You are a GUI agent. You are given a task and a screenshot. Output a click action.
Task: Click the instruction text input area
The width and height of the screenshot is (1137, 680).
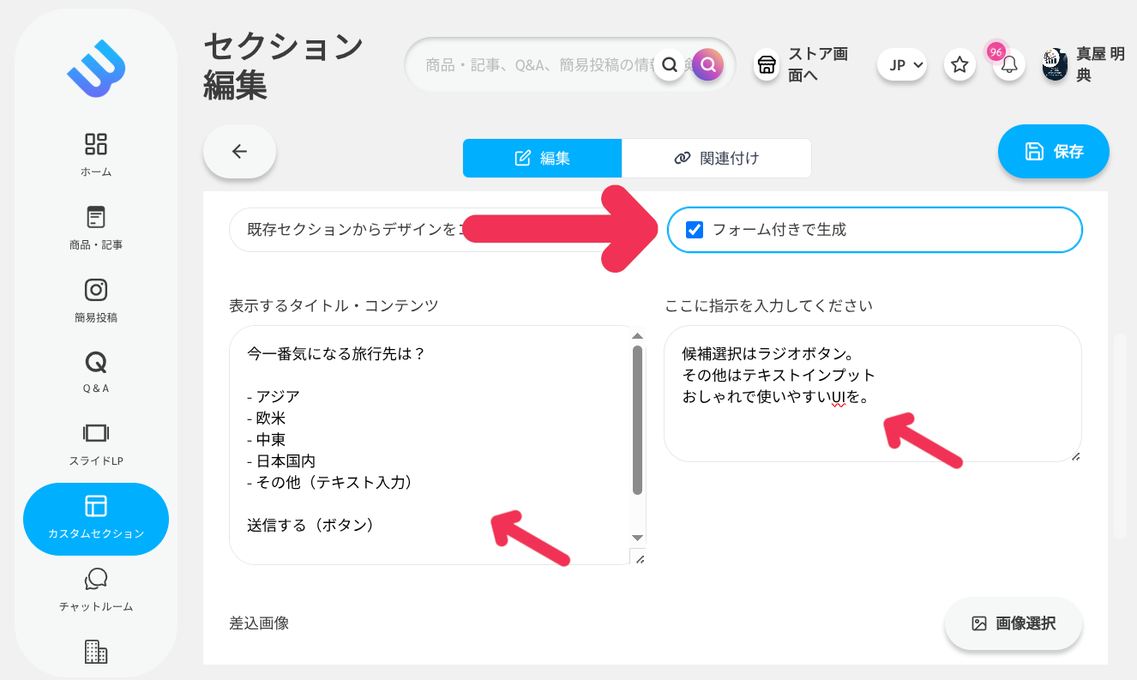point(872,394)
